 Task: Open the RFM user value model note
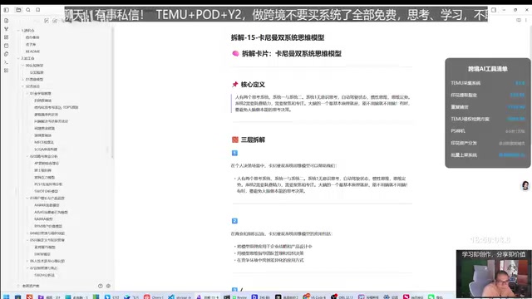coord(48,226)
